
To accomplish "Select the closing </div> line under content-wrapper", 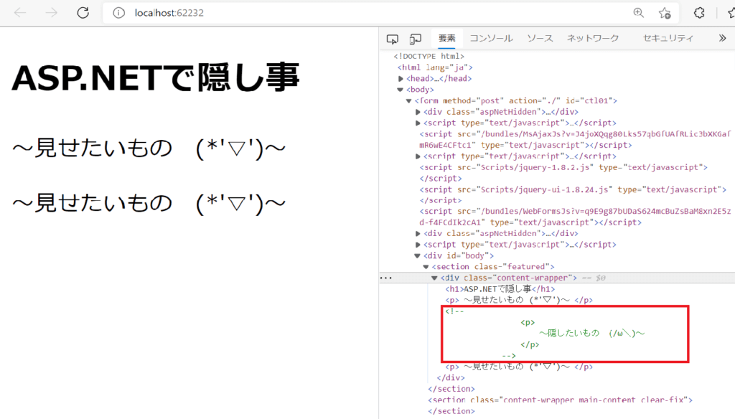I will click(451, 378).
